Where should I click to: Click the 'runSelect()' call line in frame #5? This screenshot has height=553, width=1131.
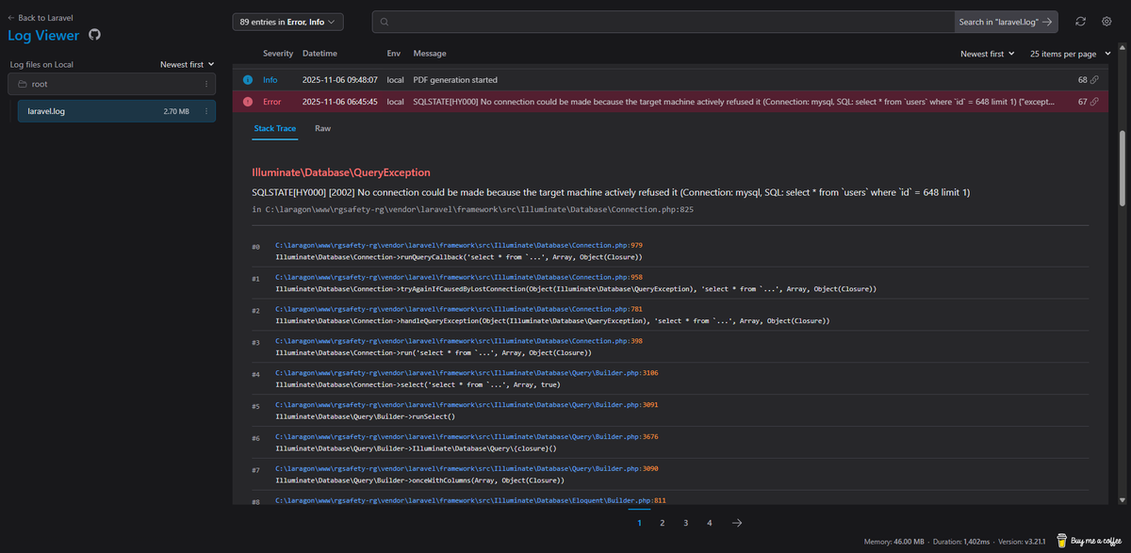[365, 416]
